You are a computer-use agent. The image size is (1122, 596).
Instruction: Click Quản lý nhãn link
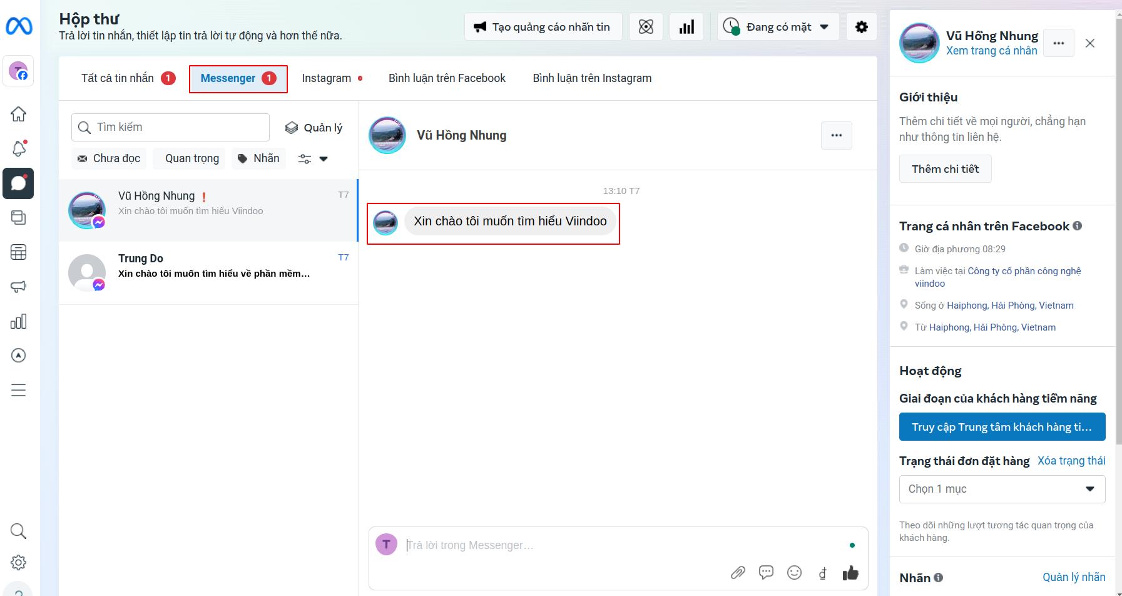(1074, 577)
